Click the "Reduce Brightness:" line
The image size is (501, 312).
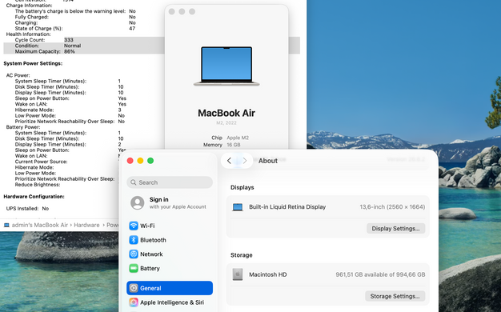38,185
